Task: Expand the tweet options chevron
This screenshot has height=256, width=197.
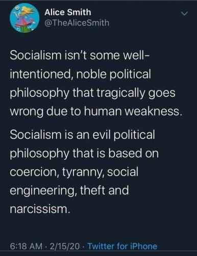Action: [184, 14]
